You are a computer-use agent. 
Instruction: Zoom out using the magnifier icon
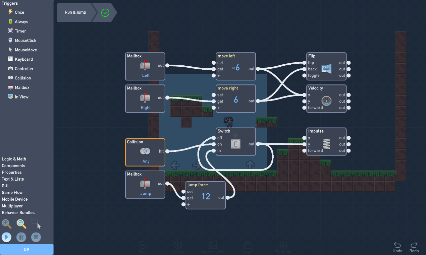[21, 224]
